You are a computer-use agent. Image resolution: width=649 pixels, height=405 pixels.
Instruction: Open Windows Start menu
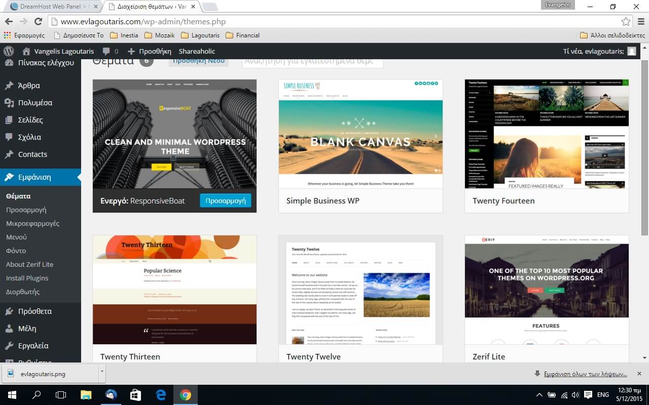(x=12, y=395)
